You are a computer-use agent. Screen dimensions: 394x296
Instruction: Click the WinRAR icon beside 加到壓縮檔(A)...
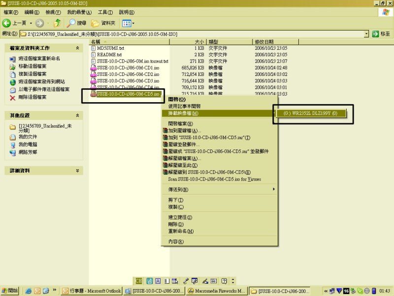pyautogui.click(x=165, y=131)
